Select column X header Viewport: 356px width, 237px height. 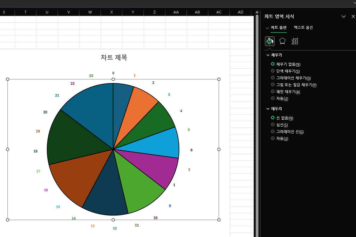click(x=112, y=12)
